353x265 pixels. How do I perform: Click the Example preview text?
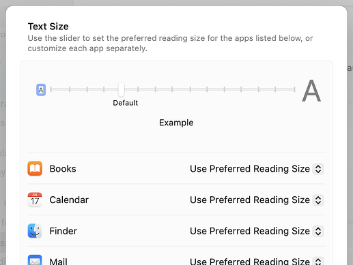[x=176, y=123]
